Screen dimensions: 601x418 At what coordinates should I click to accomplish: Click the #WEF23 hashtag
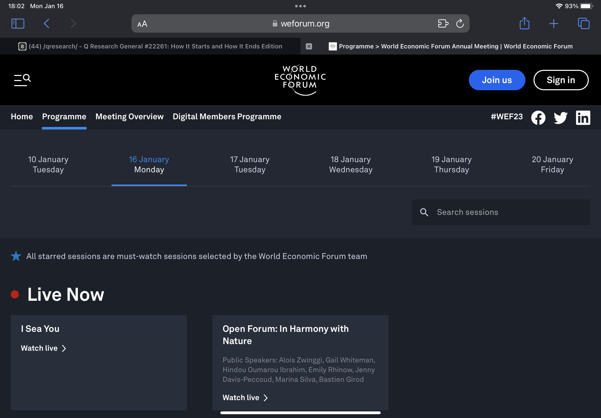pos(507,116)
